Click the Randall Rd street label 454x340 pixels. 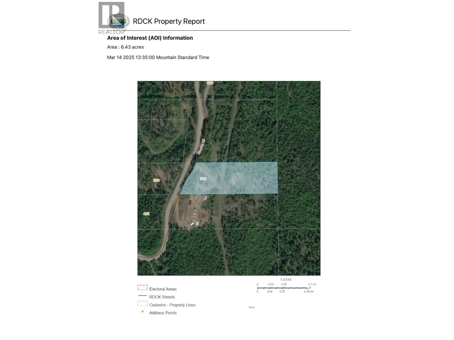point(201,146)
